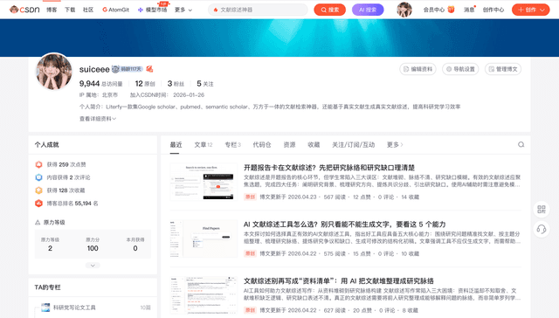Open article 文献综述别再写成"资料清单" title
This screenshot has height=318, width=559.
click(x=339, y=281)
